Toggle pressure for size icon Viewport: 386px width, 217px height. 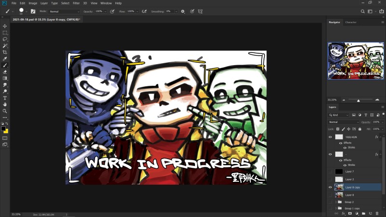pos(192,11)
